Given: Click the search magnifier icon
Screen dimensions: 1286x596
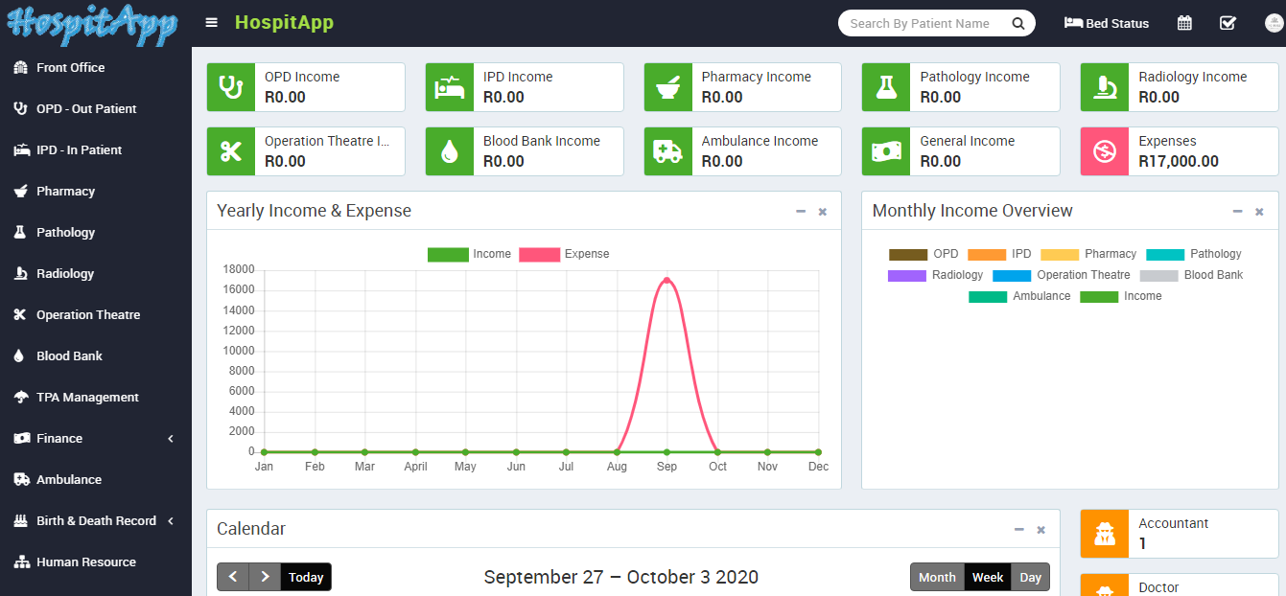Looking at the screenshot, I should click(x=1018, y=23).
